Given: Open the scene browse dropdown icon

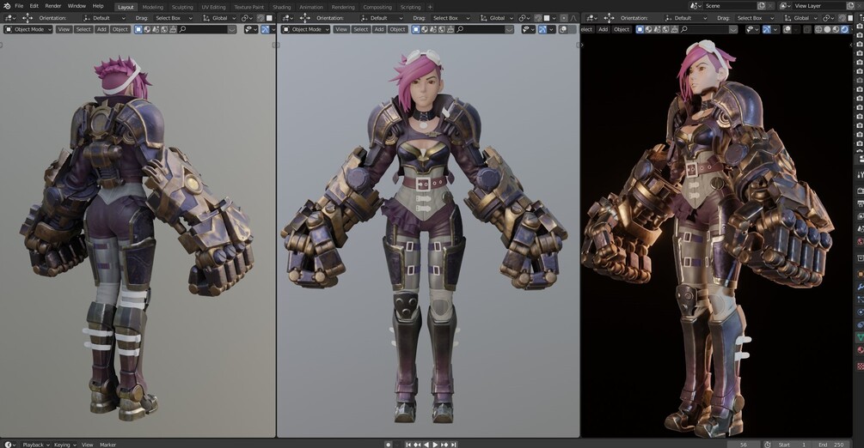Looking at the screenshot, I should 695,6.
